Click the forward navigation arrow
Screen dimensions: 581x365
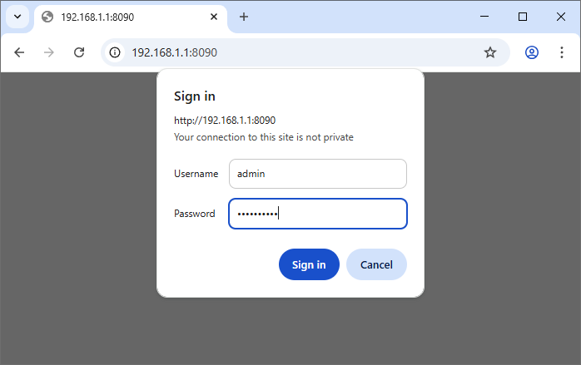pos(49,52)
